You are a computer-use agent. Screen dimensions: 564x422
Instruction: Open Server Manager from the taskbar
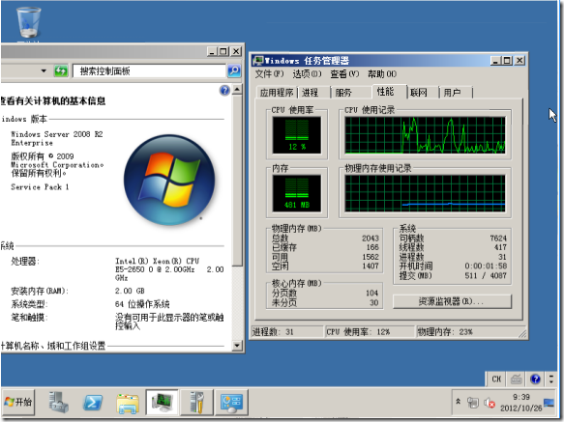pos(58,402)
